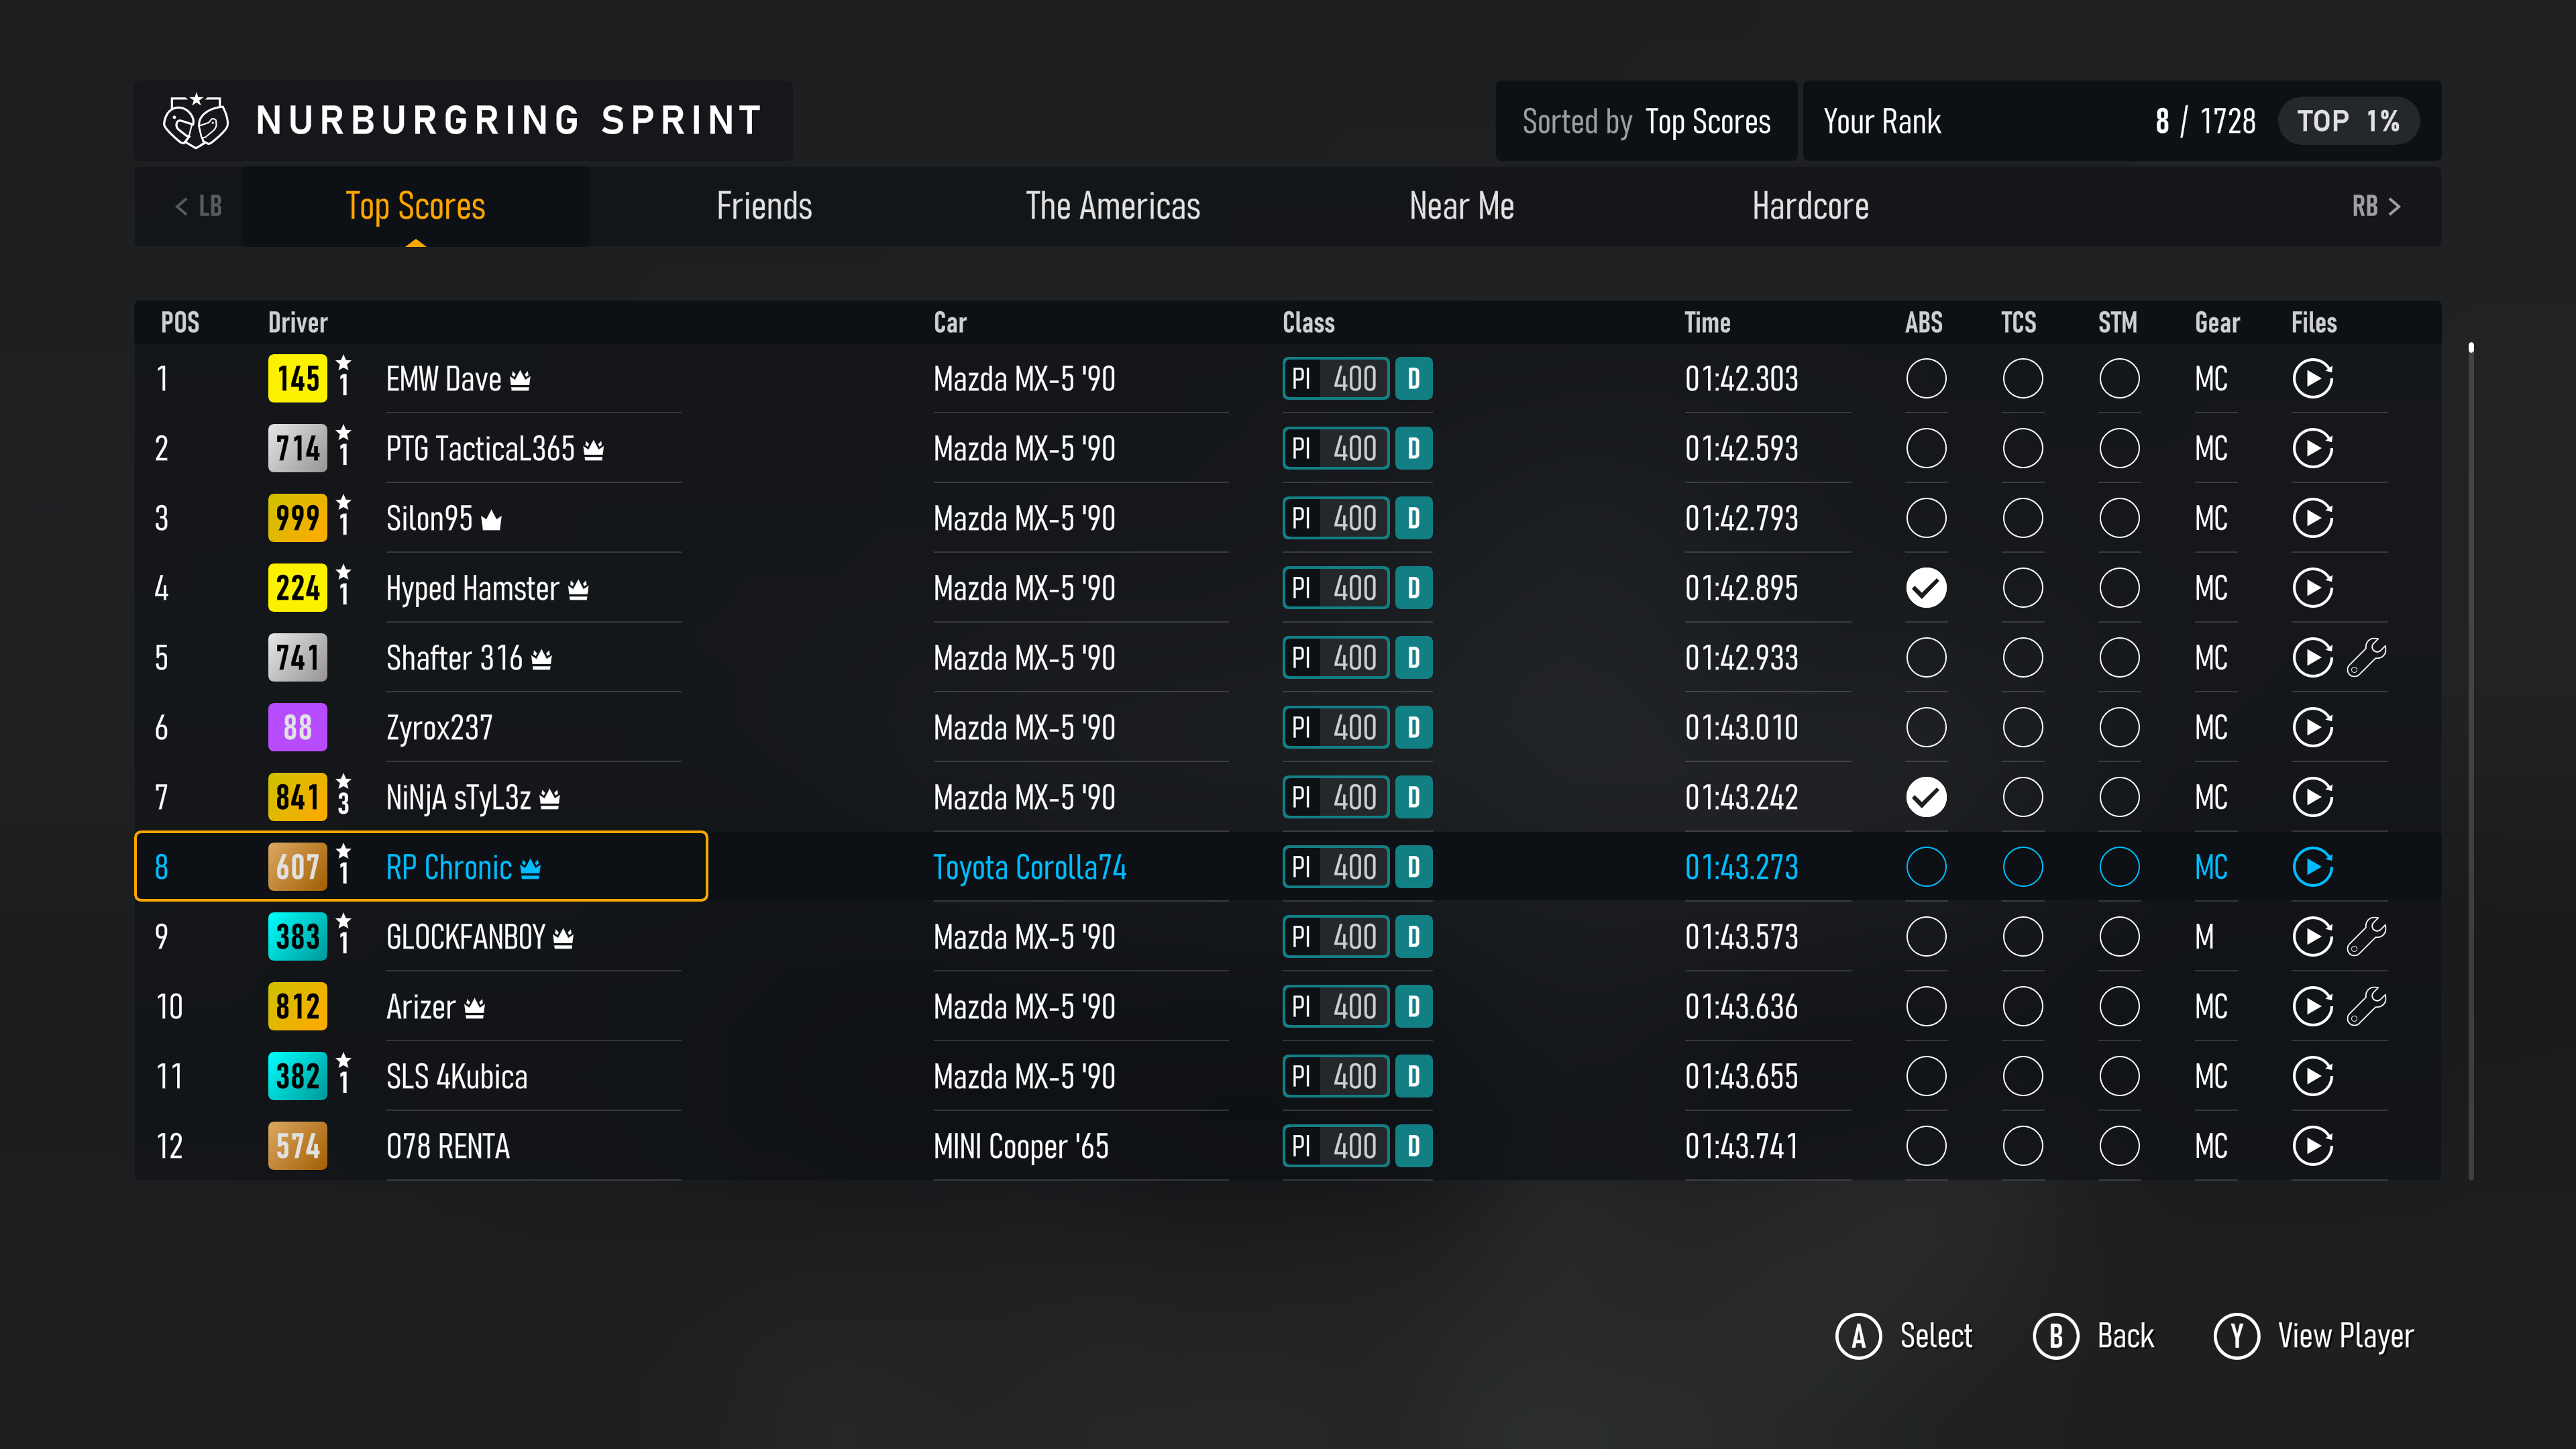Open the Sorted by Top Scores selector
This screenshot has height=1449, width=2576.
(1646, 121)
